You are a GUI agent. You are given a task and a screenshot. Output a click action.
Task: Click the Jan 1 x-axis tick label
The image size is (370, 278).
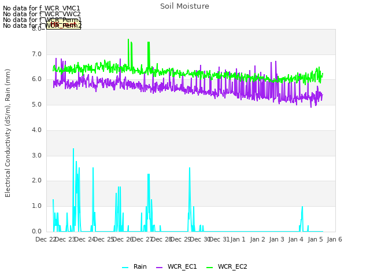(238, 239)
